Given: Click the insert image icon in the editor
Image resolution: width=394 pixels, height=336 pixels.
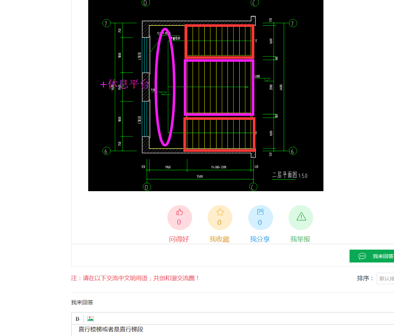Looking at the screenshot, I should coord(90,319).
